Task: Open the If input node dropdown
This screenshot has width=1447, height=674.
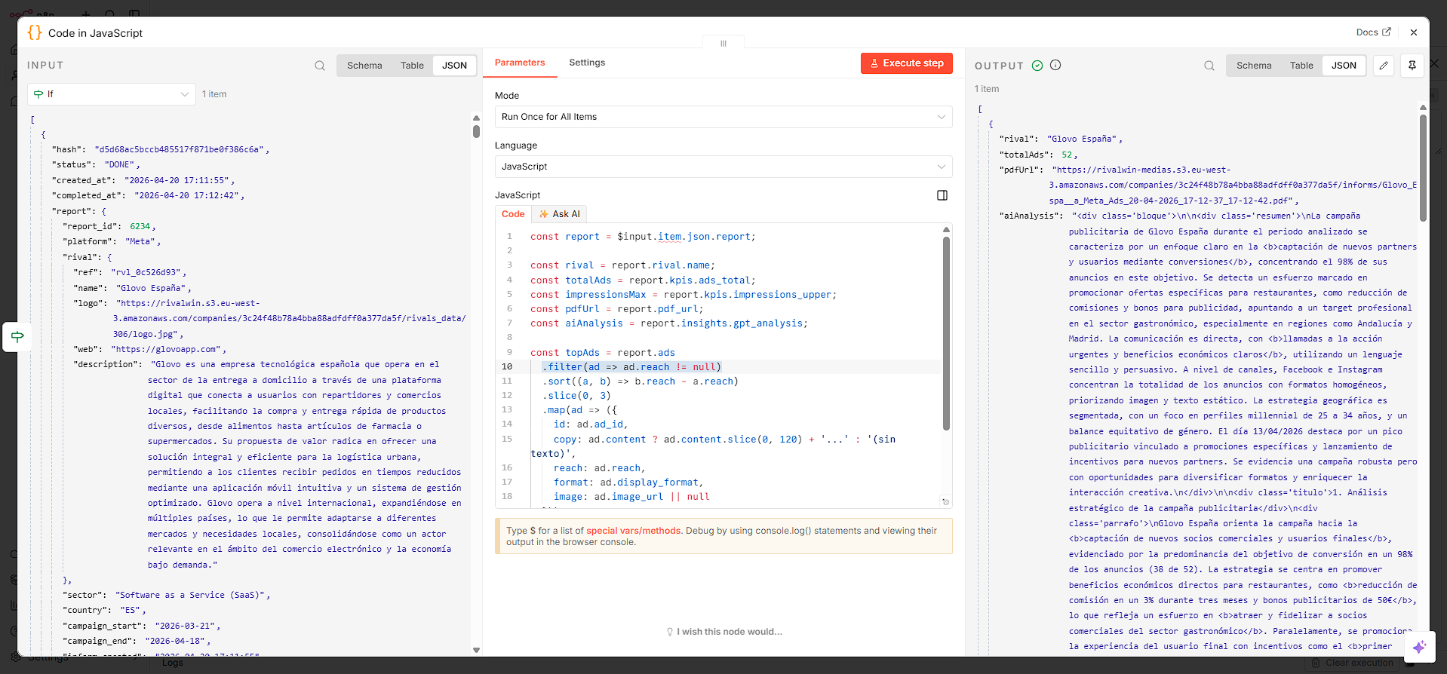Action: [112, 94]
